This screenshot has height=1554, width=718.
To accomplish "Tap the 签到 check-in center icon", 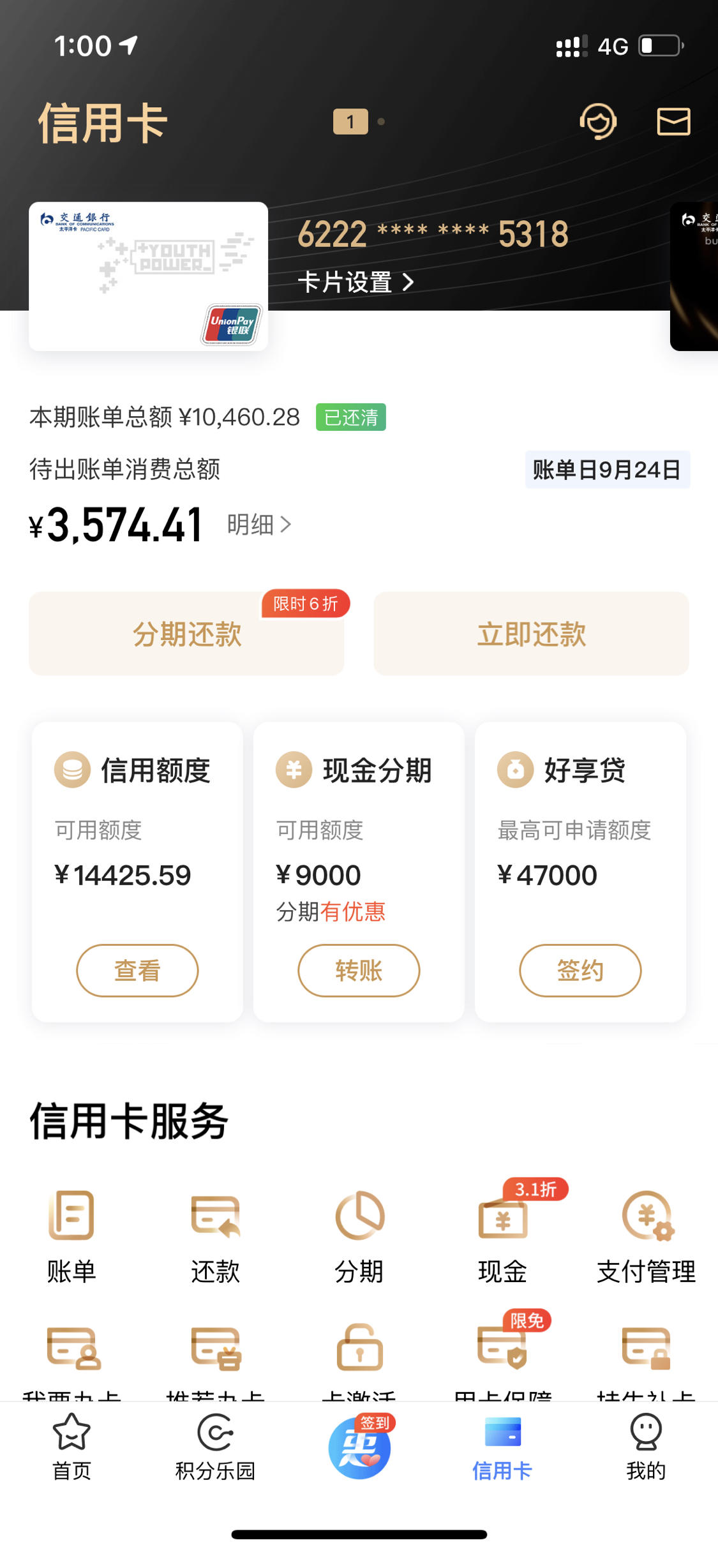I will coord(360,1447).
